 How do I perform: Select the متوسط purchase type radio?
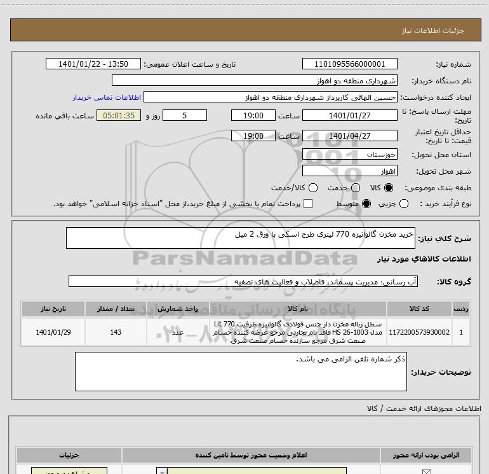coord(366,204)
